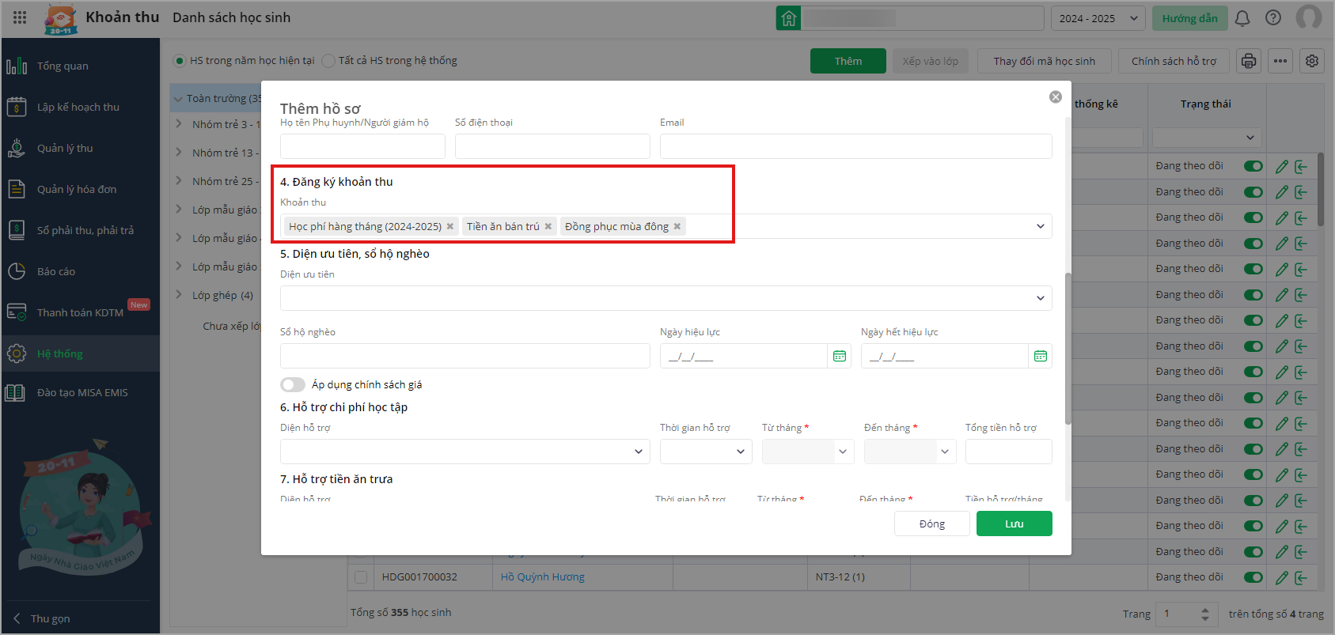Expand the Lớp ghép (4) tree node
The height and width of the screenshot is (635, 1335).
tap(179, 295)
